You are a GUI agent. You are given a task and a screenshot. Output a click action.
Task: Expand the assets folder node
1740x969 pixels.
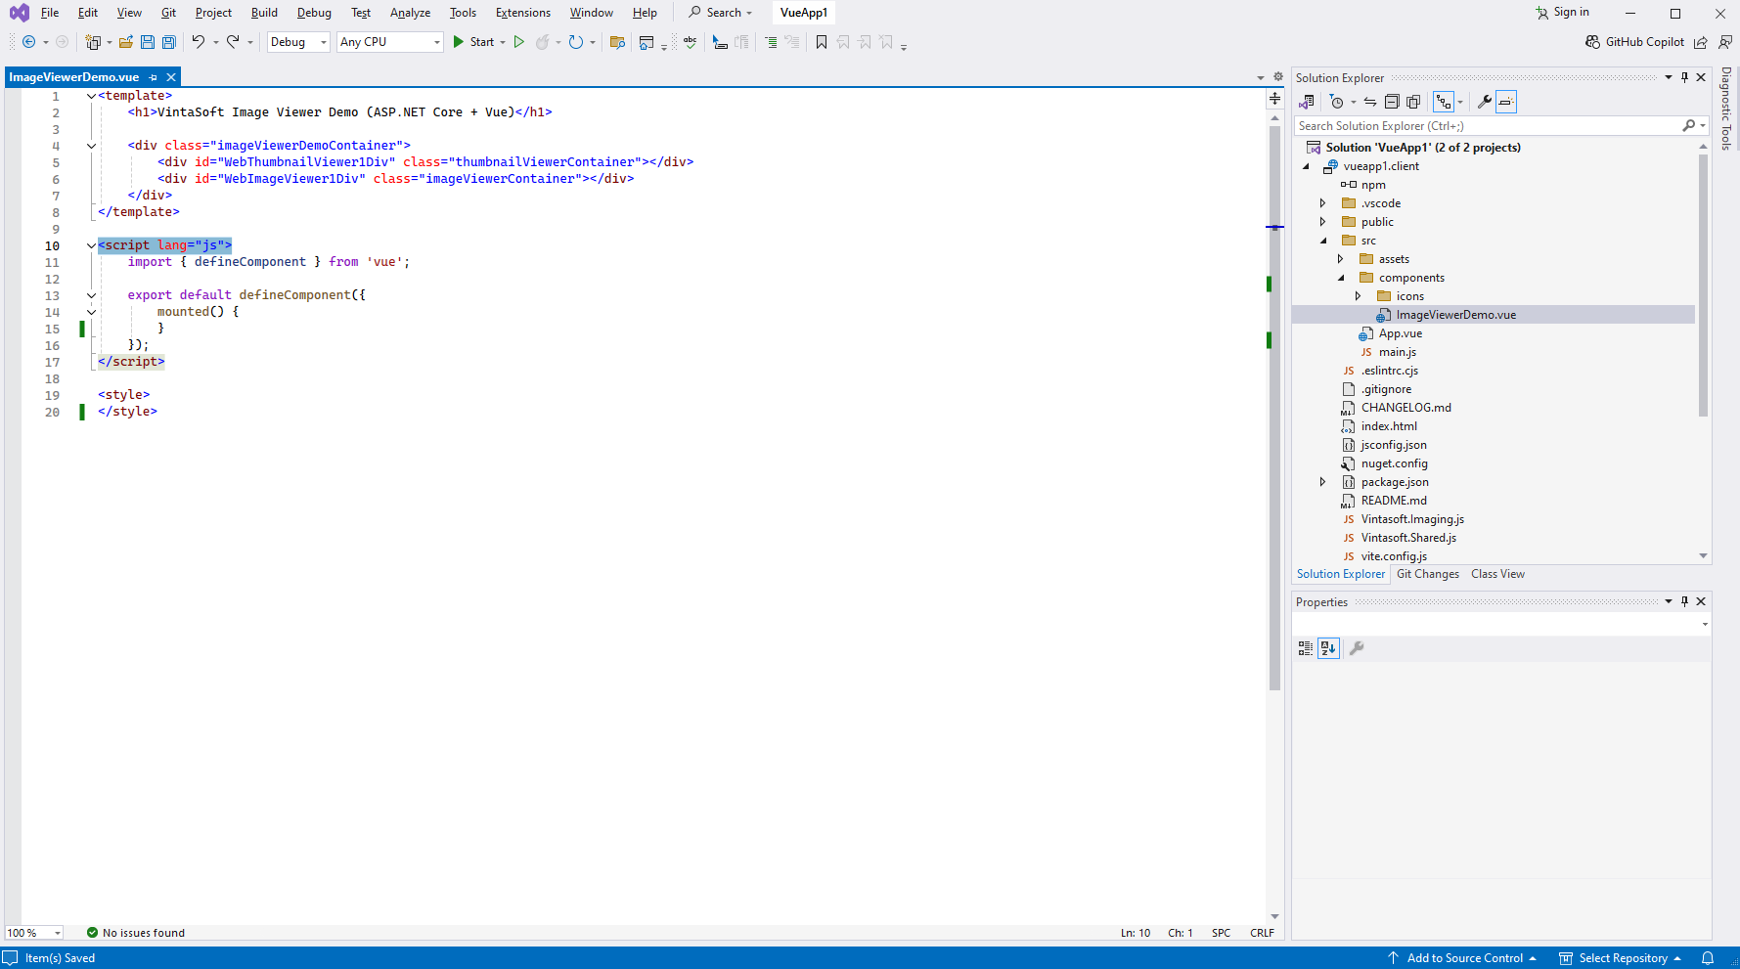(1341, 259)
